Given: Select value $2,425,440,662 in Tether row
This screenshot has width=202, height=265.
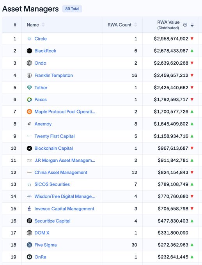Looking at the screenshot, I should coord(171,88).
